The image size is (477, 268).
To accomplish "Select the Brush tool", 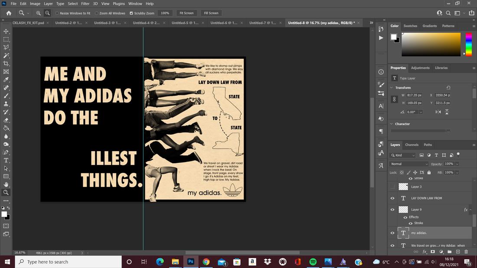I will (6, 96).
